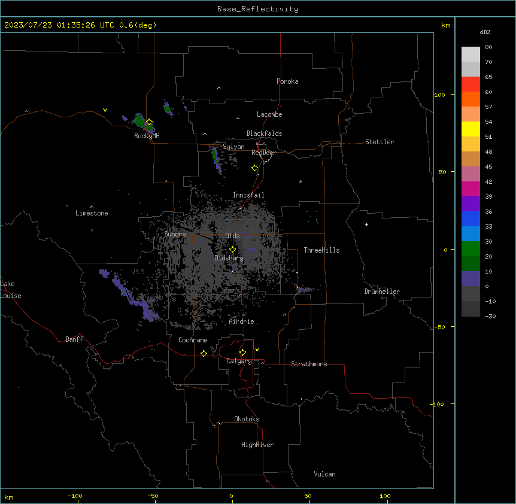Pick the red 60-65 dBZ legend swatch
This screenshot has width=516, height=504.
(471, 84)
